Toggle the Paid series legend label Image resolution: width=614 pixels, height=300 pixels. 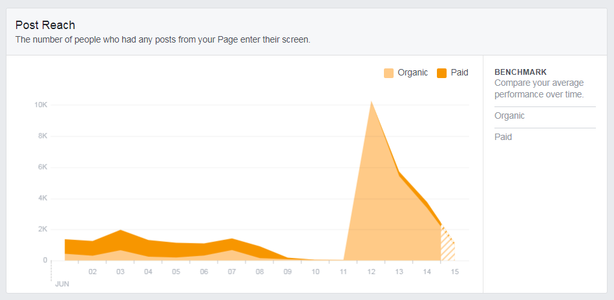click(460, 73)
